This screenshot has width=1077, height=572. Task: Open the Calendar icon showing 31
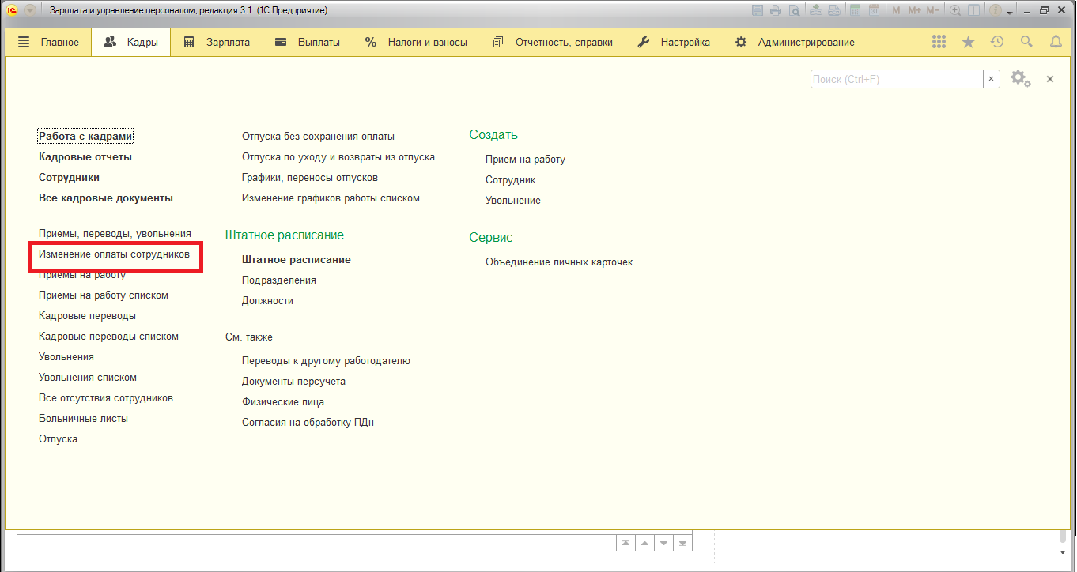point(873,11)
